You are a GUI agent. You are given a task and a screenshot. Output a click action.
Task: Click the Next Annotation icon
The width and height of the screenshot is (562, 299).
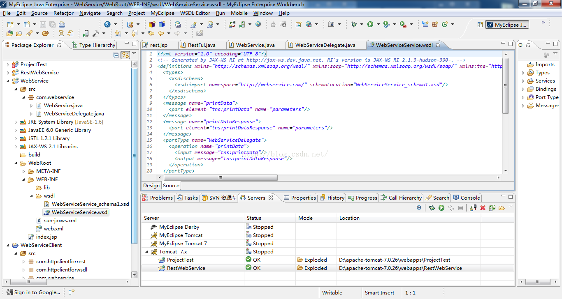118,33
